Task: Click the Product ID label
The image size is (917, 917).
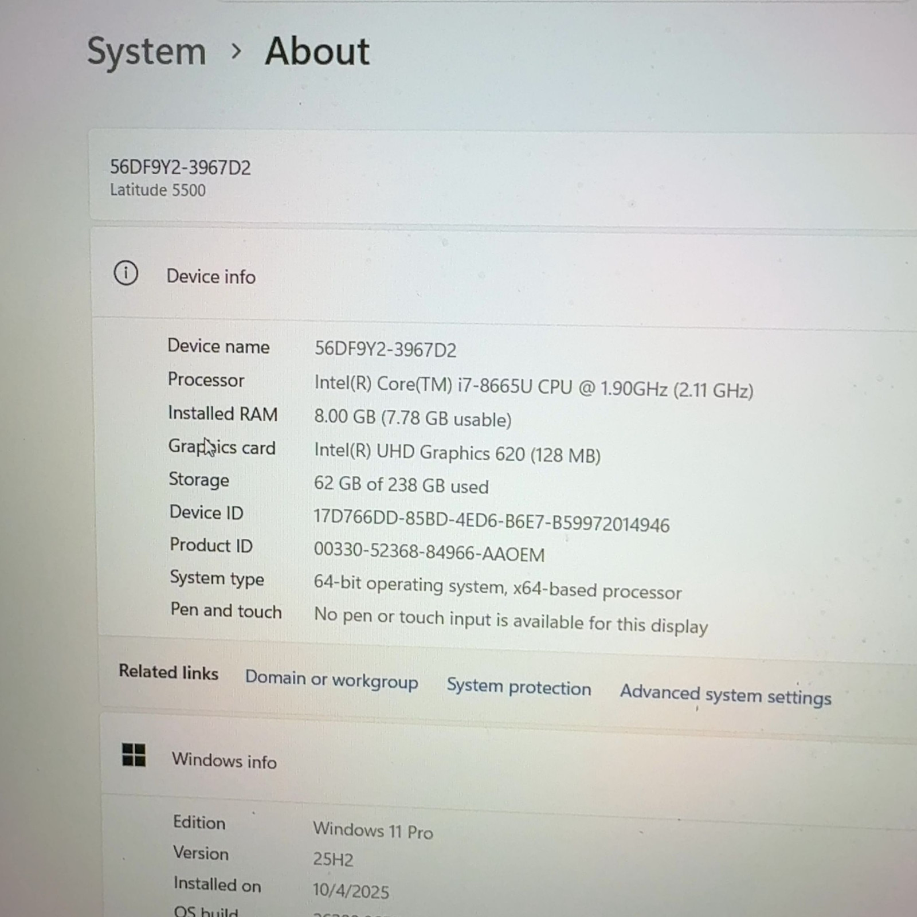Action: 211,545
